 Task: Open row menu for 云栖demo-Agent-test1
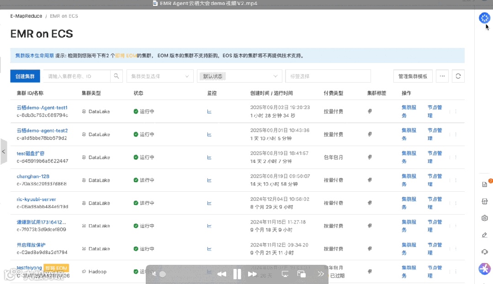(456, 111)
